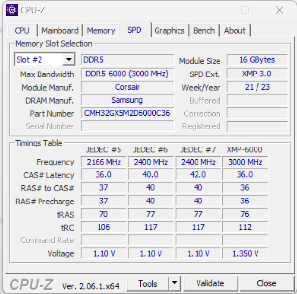297x294 pixels.
Task: Open the Mainboard tab
Action: coord(60,31)
